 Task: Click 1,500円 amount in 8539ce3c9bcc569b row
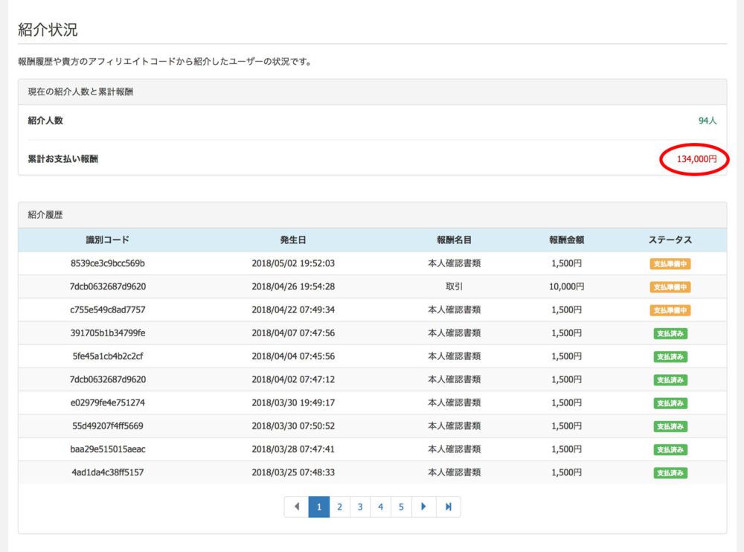[x=566, y=263]
